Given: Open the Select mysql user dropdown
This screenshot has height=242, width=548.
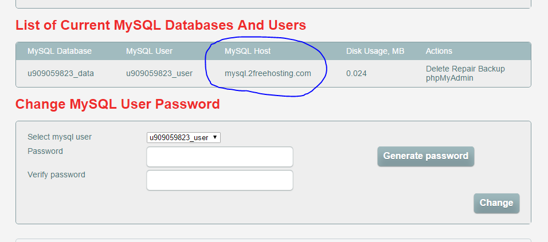Looking at the screenshot, I should click(183, 137).
